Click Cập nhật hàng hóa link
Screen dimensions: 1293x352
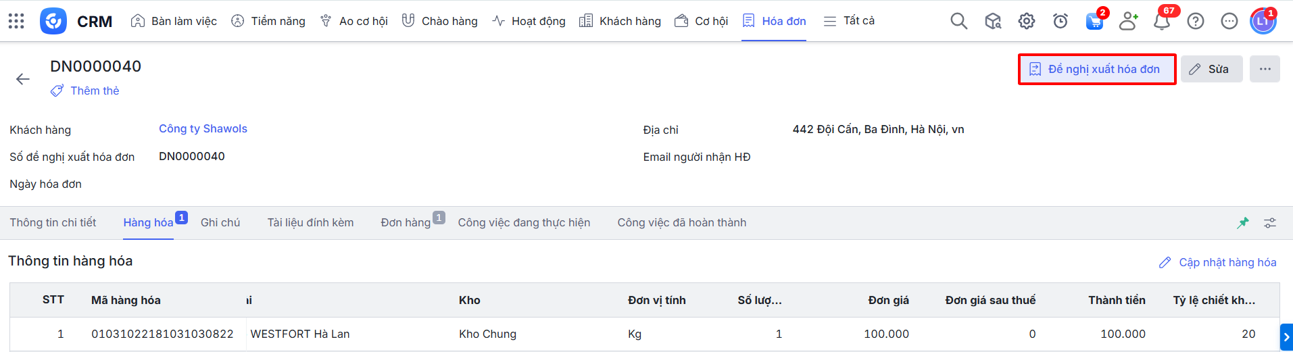(1218, 262)
